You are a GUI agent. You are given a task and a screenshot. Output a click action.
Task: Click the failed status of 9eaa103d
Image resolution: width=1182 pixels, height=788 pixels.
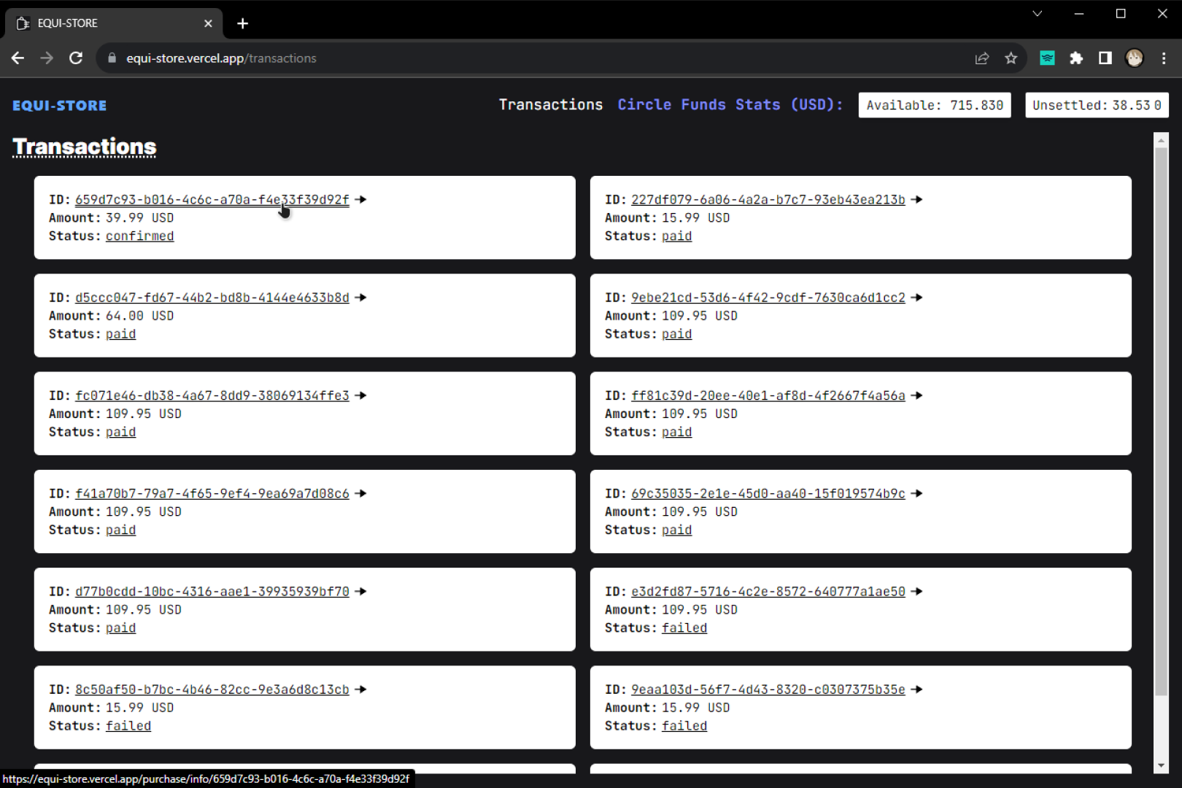[x=684, y=726]
